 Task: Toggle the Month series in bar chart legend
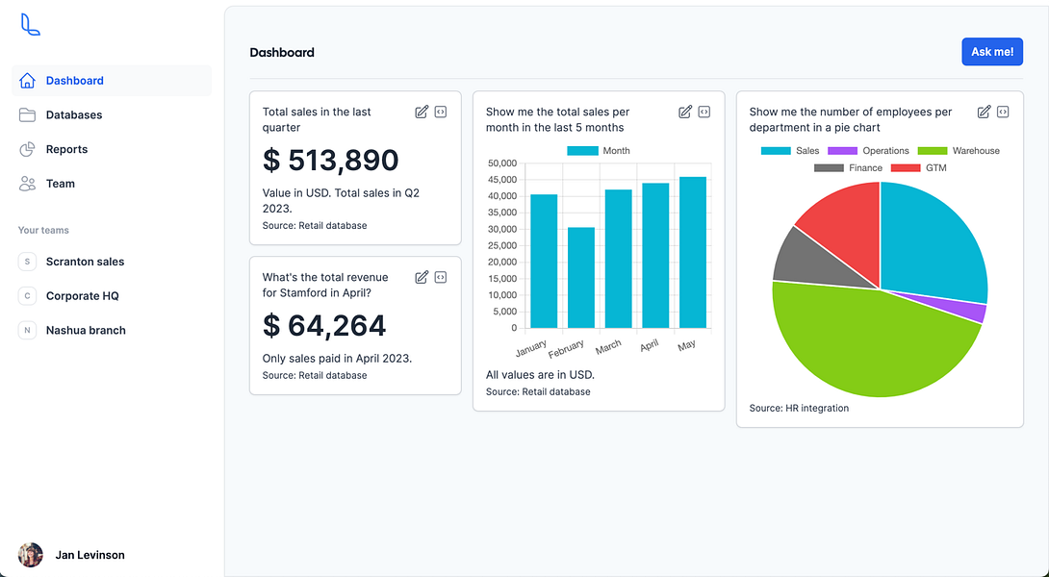pyautogui.click(x=598, y=150)
